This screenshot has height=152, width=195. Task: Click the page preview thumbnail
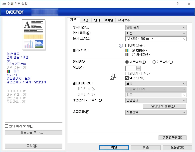33,35
